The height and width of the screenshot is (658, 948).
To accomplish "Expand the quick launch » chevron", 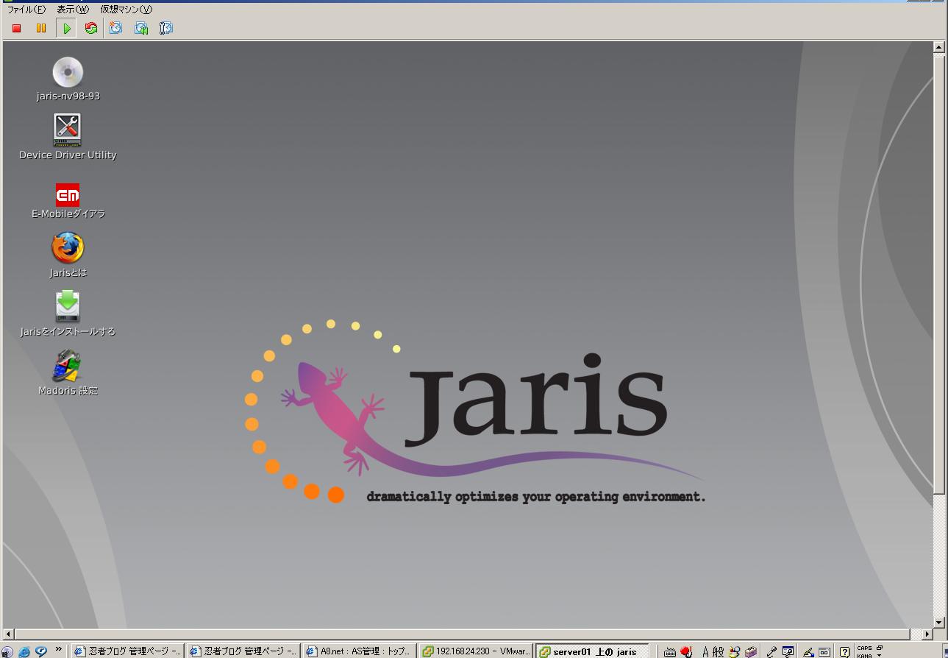I will [59, 650].
